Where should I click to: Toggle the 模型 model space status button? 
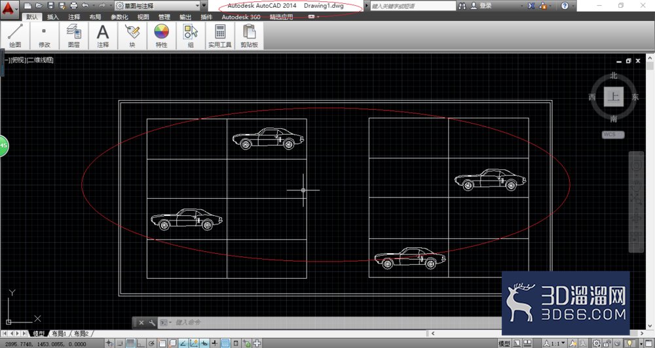point(504,344)
